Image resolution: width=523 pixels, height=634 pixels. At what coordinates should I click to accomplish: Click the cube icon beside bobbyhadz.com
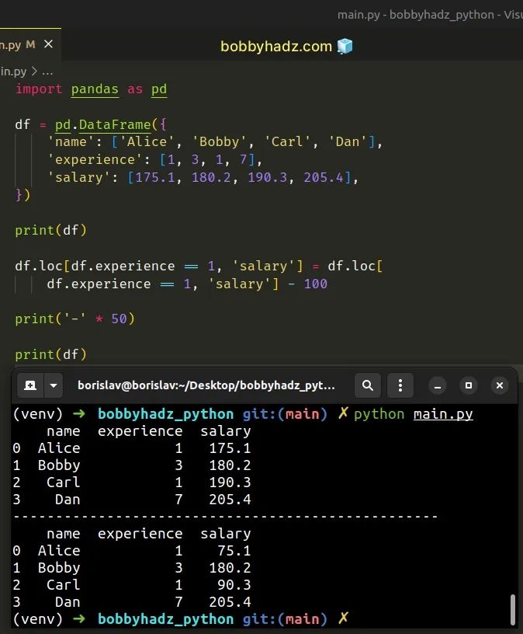[x=345, y=46]
